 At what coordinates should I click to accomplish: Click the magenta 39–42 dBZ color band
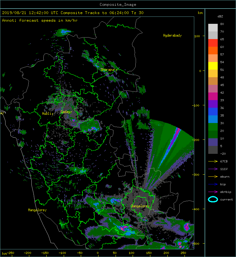[213, 96]
